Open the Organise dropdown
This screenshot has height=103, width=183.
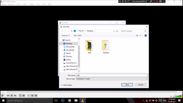pos(65,35)
